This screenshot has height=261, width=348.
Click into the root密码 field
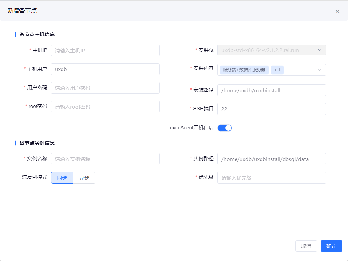tap(105, 106)
